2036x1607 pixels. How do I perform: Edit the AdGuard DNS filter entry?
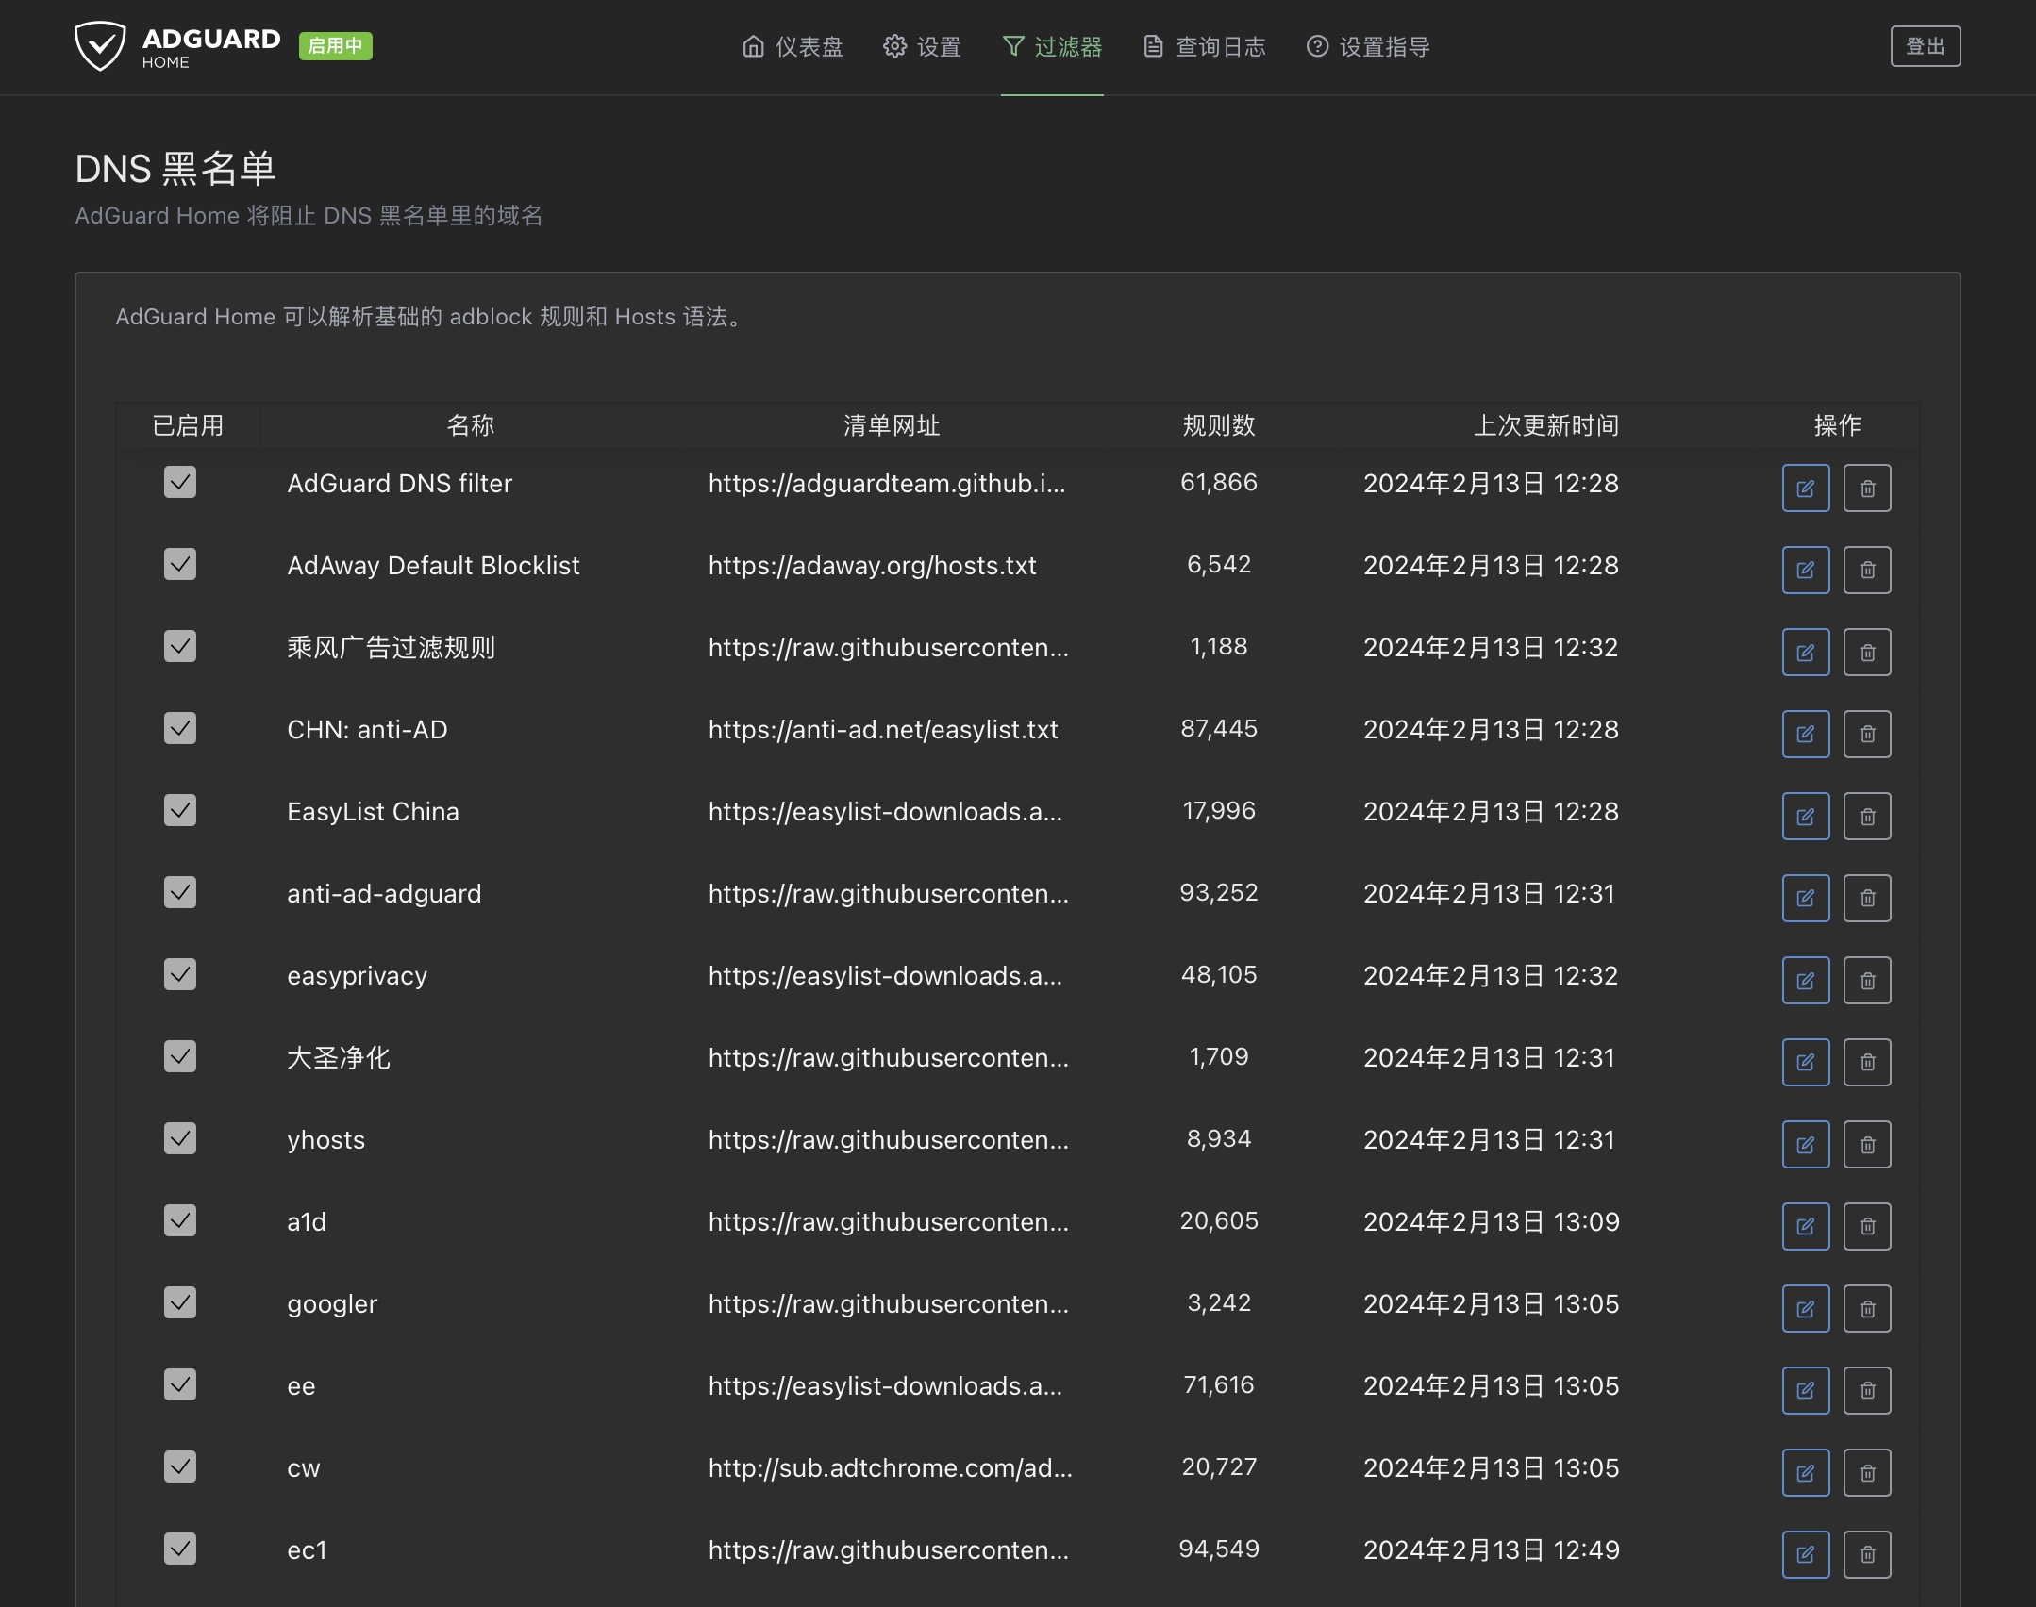tap(1805, 488)
